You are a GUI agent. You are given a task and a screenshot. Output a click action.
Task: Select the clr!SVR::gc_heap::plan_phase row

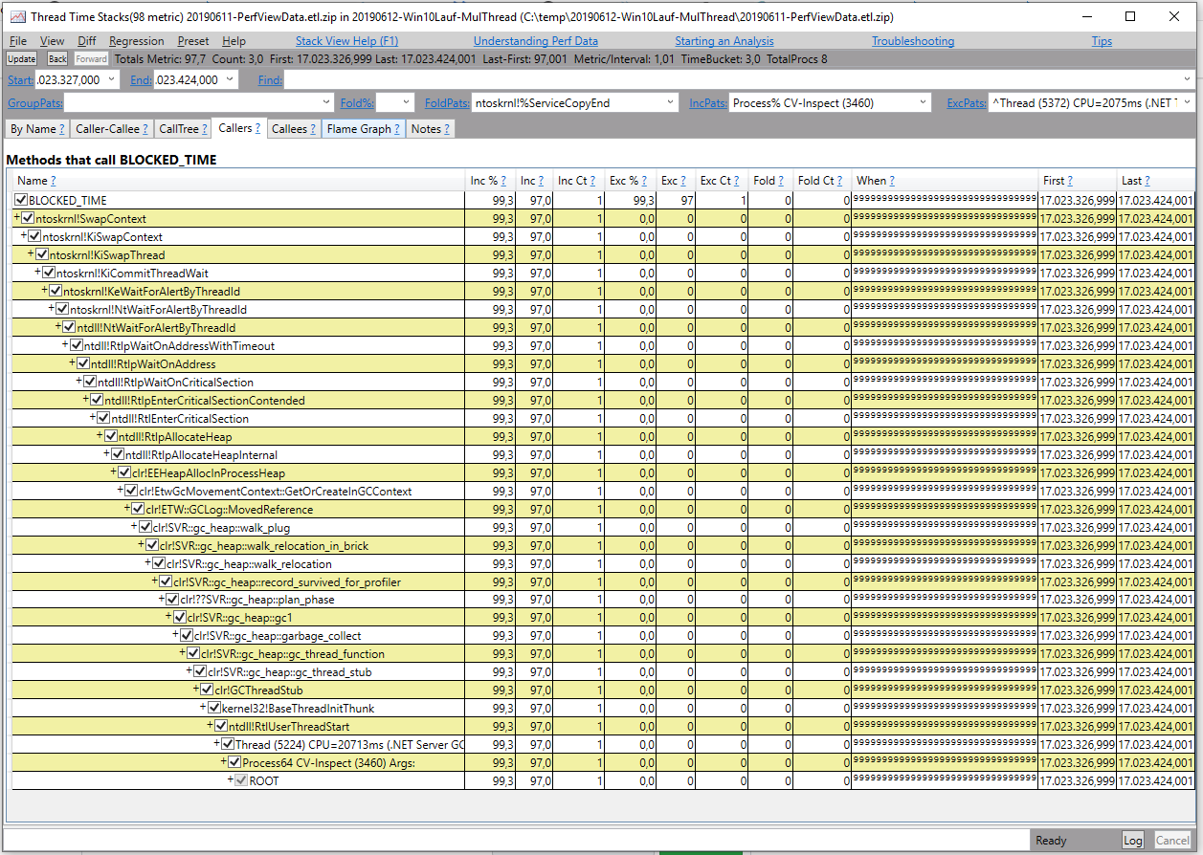click(602, 600)
